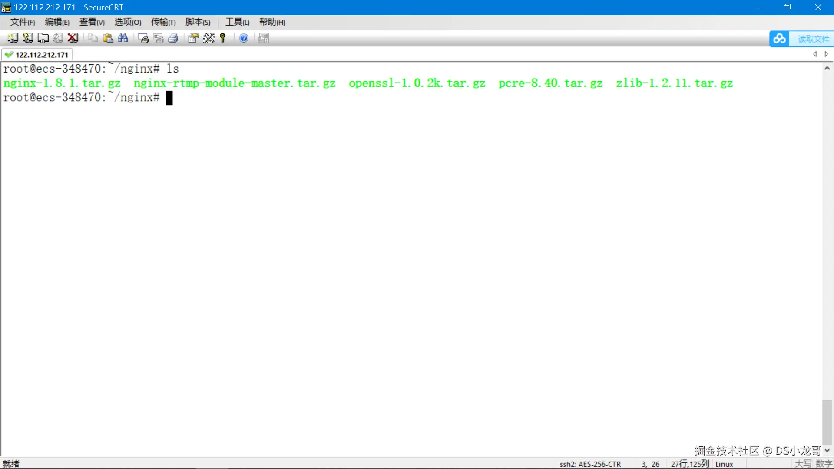Click the blue cloud logo icon
The width and height of the screenshot is (834, 469).
tap(779, 39)
